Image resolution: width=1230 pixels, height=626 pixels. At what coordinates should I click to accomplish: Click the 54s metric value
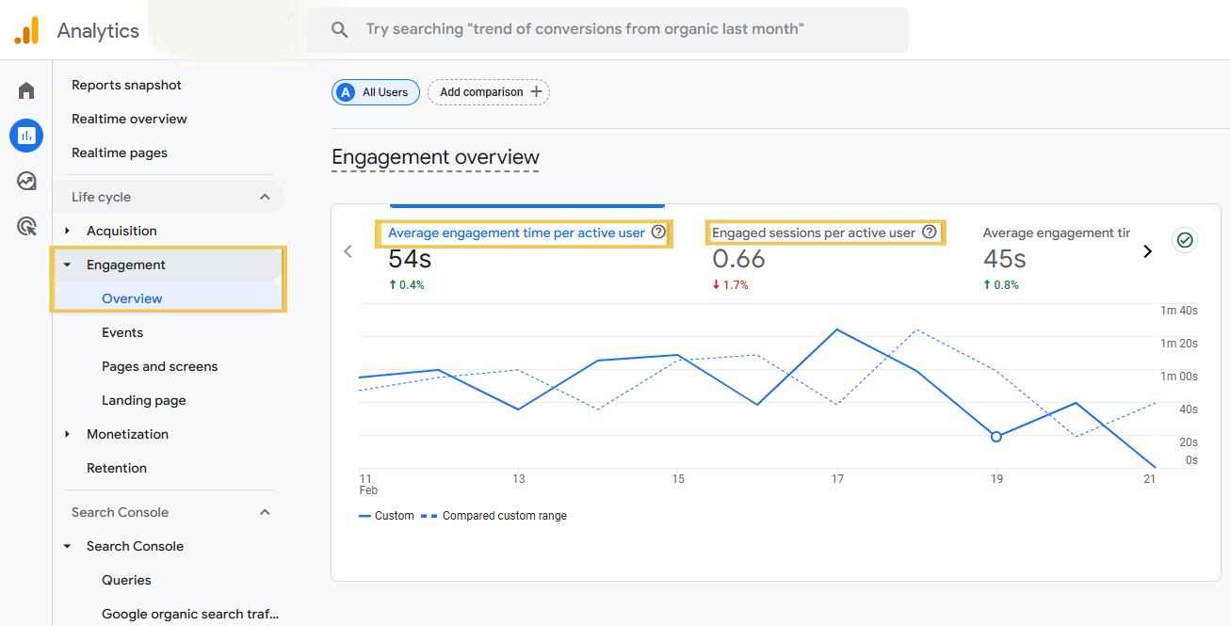click(x=410, y=259)
